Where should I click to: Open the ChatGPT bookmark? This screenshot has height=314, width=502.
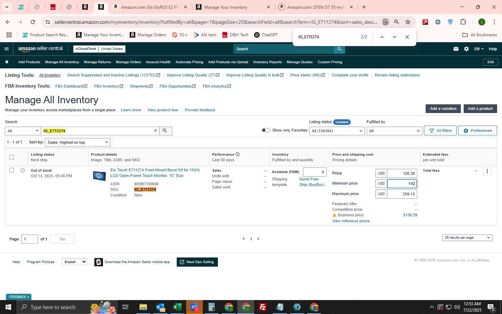(266, 35)
